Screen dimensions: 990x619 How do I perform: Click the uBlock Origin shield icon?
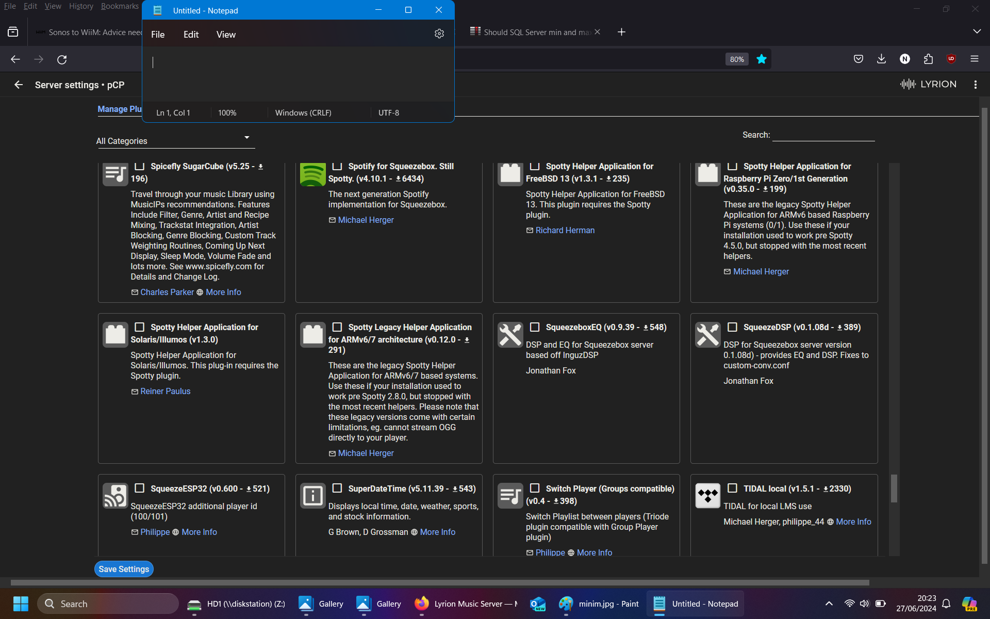point(951,59)
